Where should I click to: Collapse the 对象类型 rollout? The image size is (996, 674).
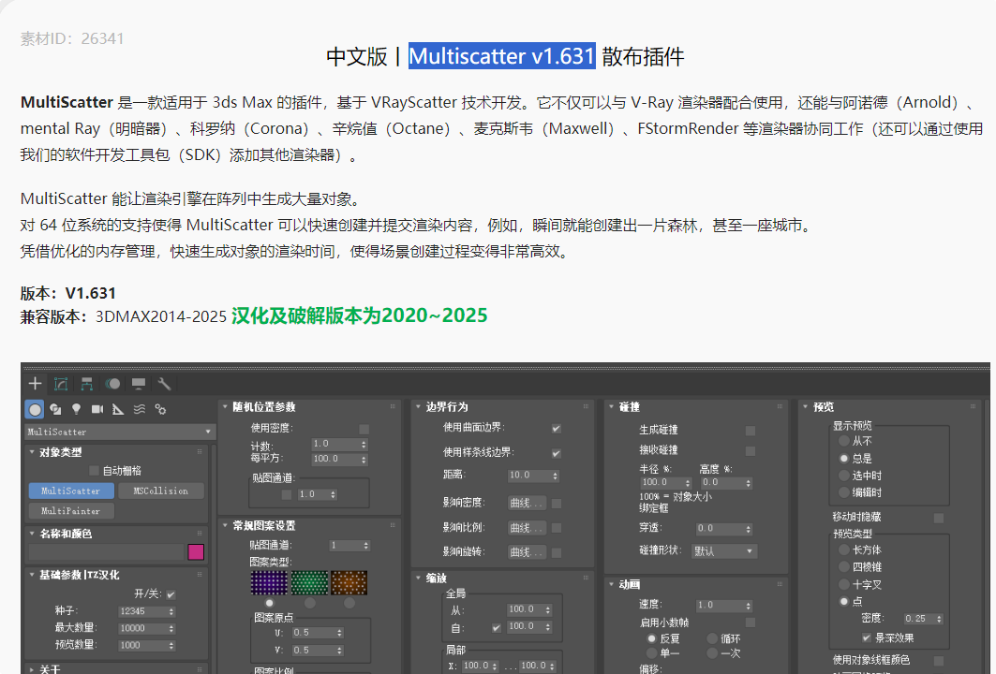pyautogui.click(x=32, y=452)
